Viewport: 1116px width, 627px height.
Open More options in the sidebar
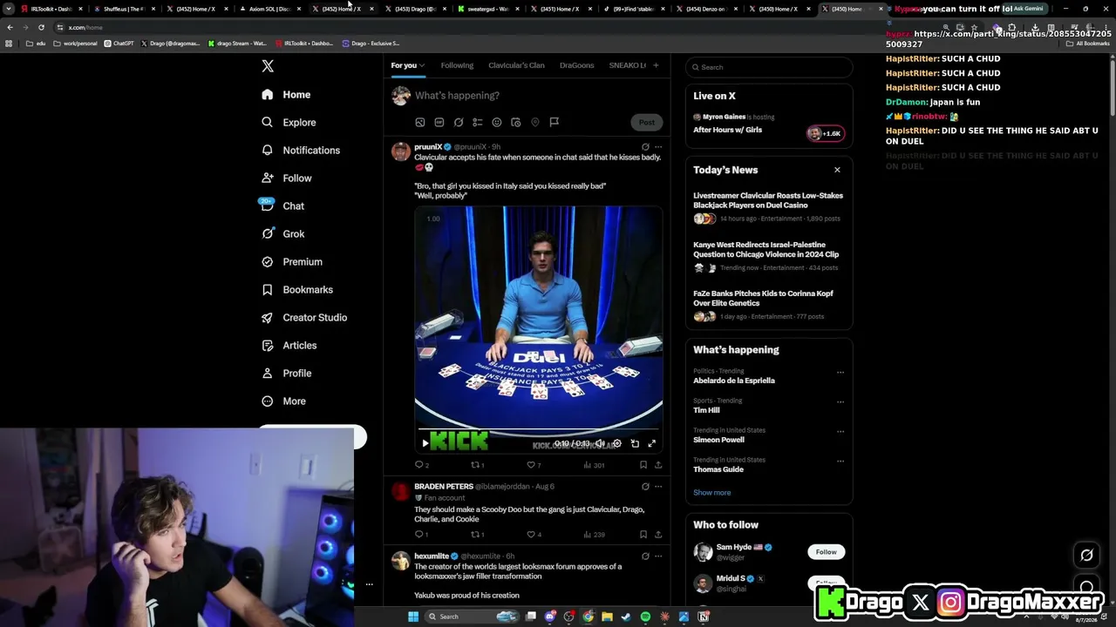283,401
